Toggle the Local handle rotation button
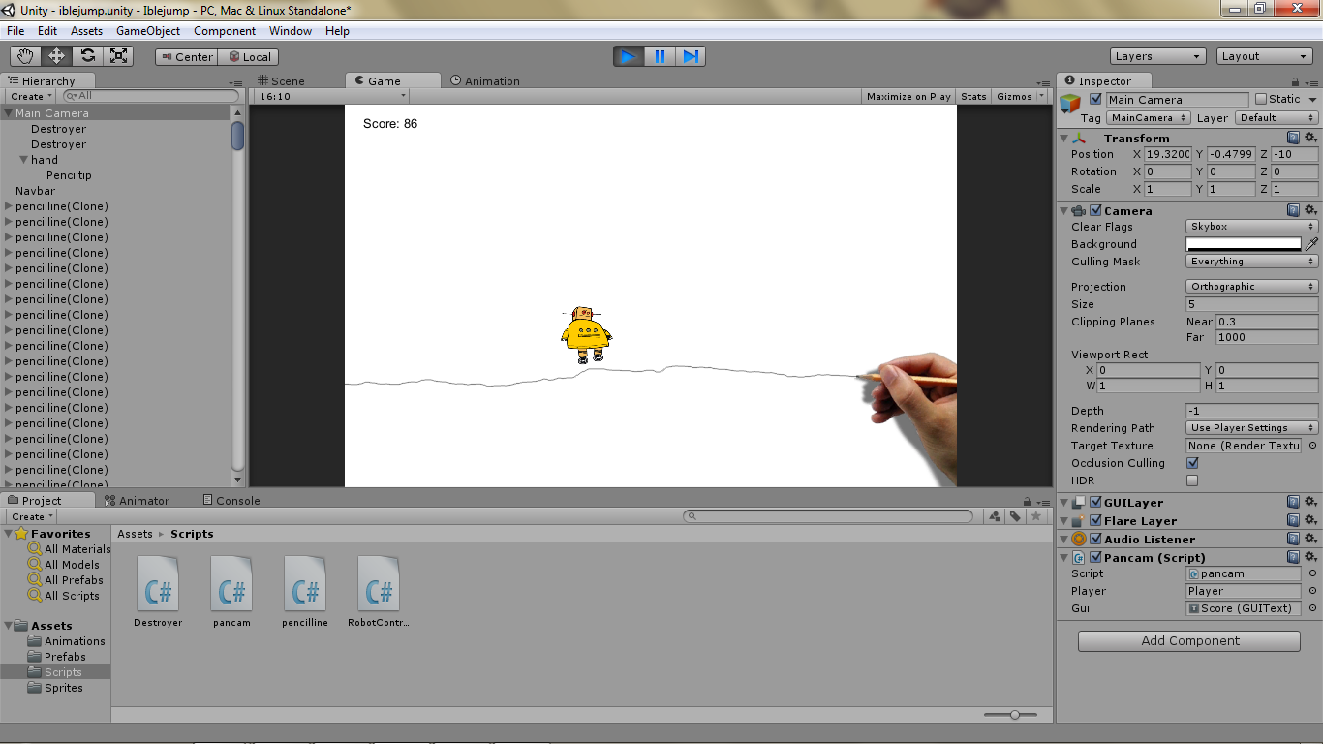 249,57
